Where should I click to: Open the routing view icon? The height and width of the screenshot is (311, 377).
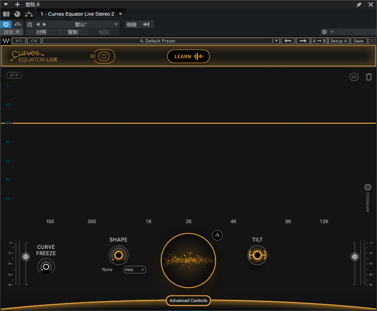click(x=29, y=14)
